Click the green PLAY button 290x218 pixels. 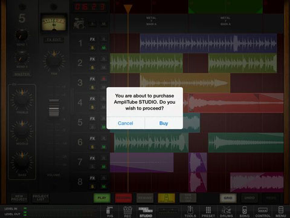coord(102,198)
